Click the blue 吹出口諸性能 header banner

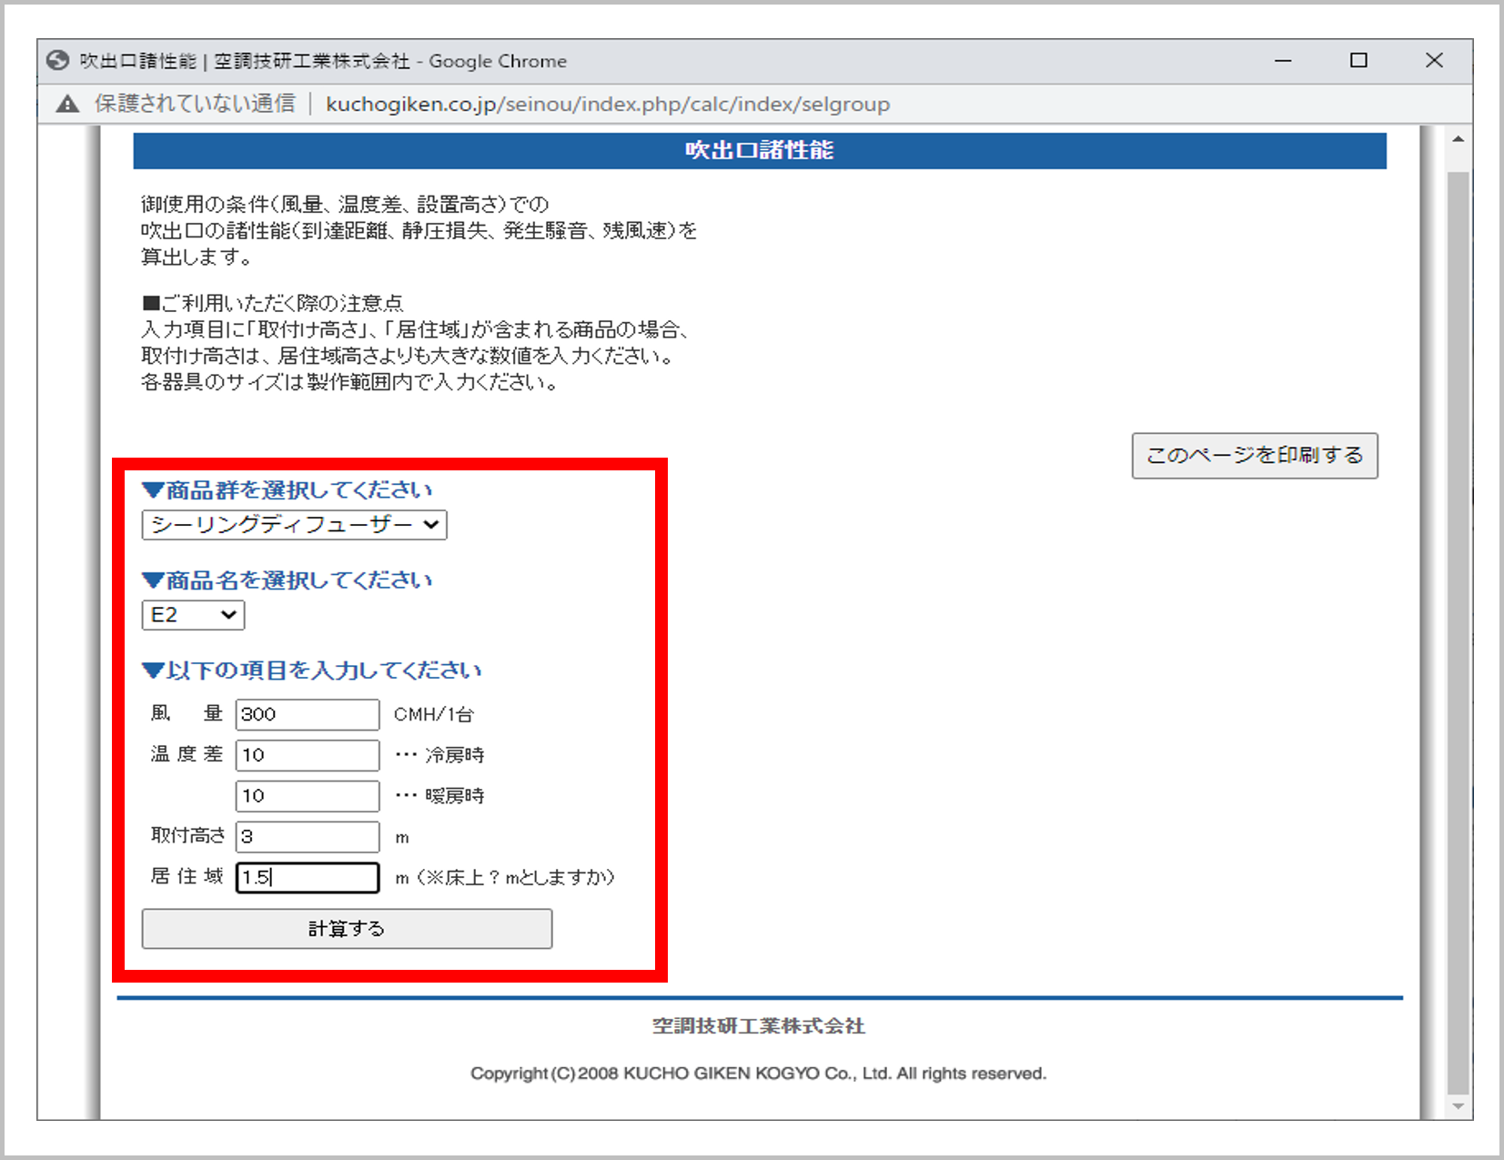point(759,151)
